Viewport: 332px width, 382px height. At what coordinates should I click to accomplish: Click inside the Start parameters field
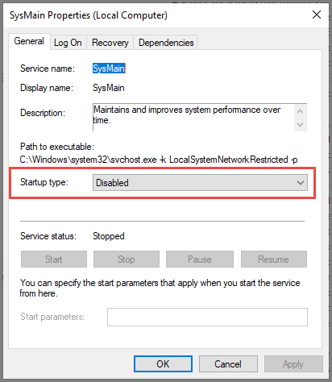(x=207, y=317)
